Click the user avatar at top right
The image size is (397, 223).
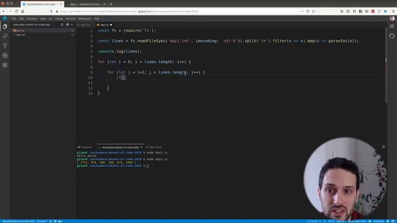pos(392,19)
